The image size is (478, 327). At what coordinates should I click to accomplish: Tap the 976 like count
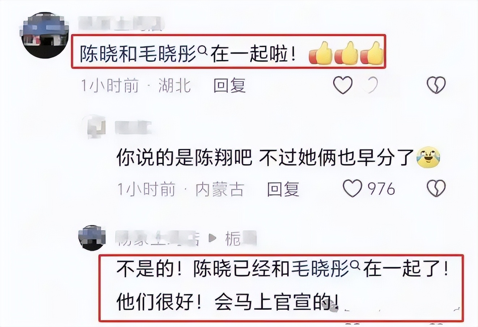click(382, 189)
